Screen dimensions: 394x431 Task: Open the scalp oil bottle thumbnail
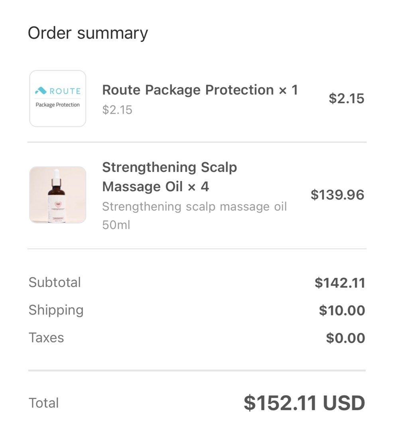[58, 195]
